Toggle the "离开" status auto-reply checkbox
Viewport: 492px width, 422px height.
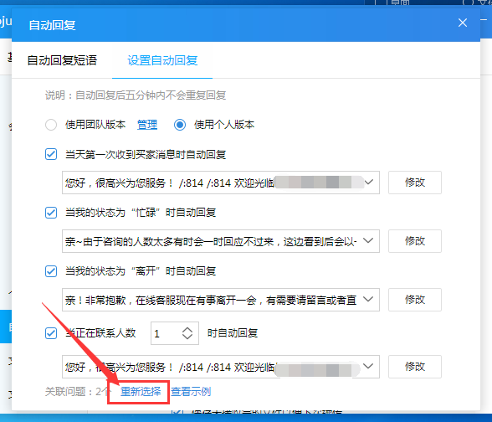(51, 271)
